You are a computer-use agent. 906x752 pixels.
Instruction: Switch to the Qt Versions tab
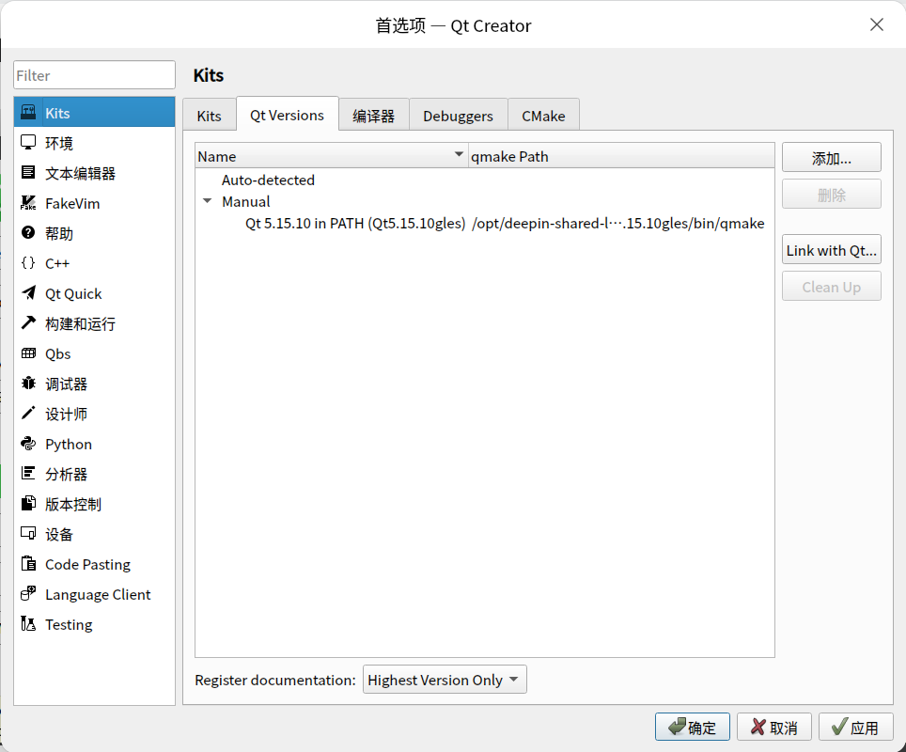[x=288, y=115]
